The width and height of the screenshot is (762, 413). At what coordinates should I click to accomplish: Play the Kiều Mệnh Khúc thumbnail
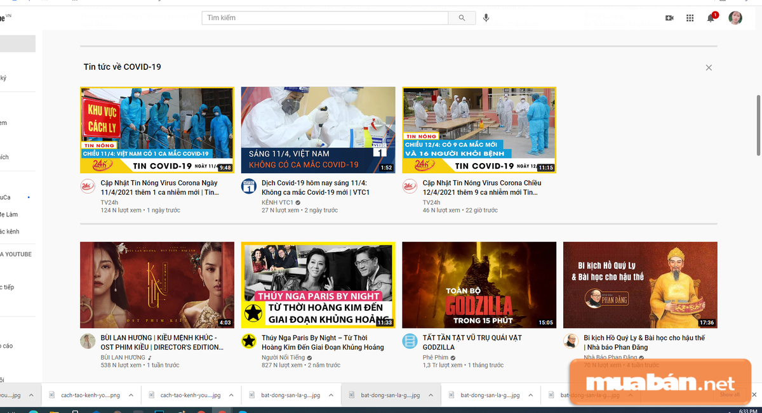(x=157, y=285)
